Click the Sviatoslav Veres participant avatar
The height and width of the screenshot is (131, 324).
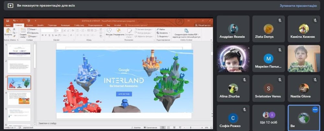click(x=268, y=88)
